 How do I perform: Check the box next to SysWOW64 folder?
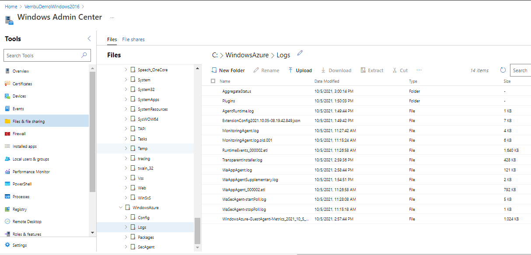133,119
